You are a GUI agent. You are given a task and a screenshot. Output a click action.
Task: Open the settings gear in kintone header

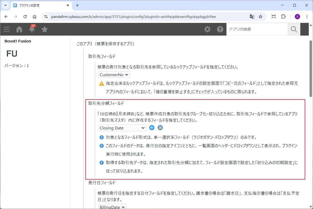207,29
